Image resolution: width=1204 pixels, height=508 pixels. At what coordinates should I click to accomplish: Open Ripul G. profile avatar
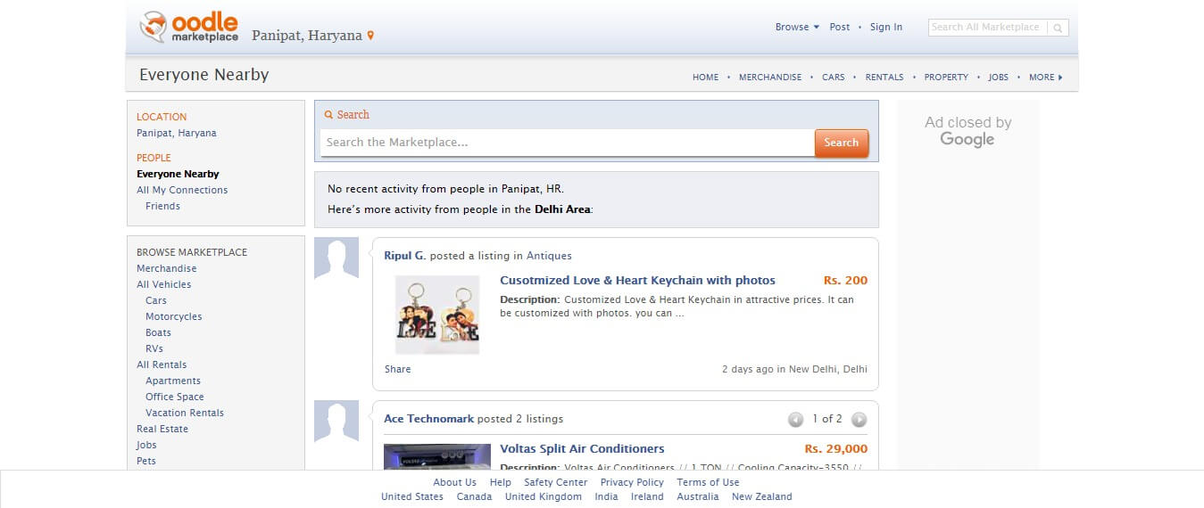pos(336,258)
